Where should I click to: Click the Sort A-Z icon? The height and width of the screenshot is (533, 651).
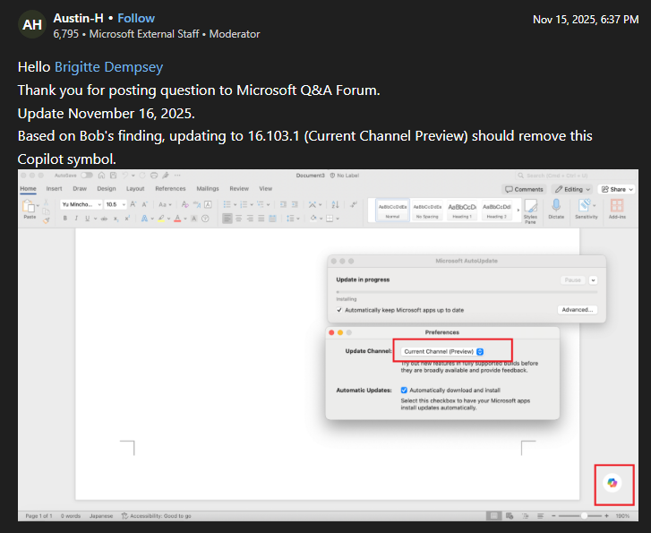(336, 204)
